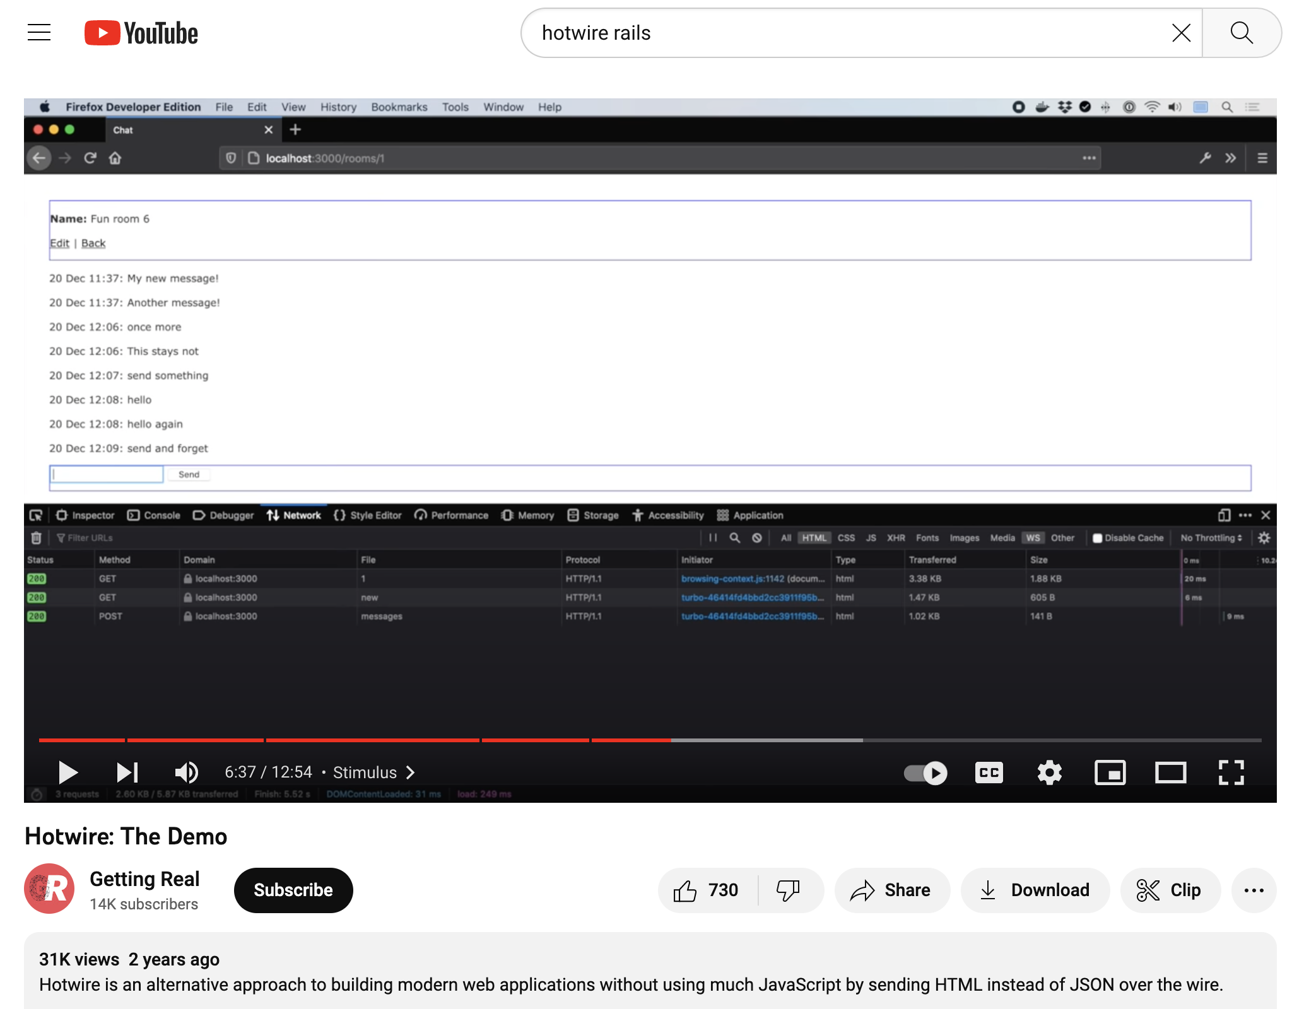Click the Firefox hamburger menu in the video
1292x1009 pixels.
click(1262, 158)
